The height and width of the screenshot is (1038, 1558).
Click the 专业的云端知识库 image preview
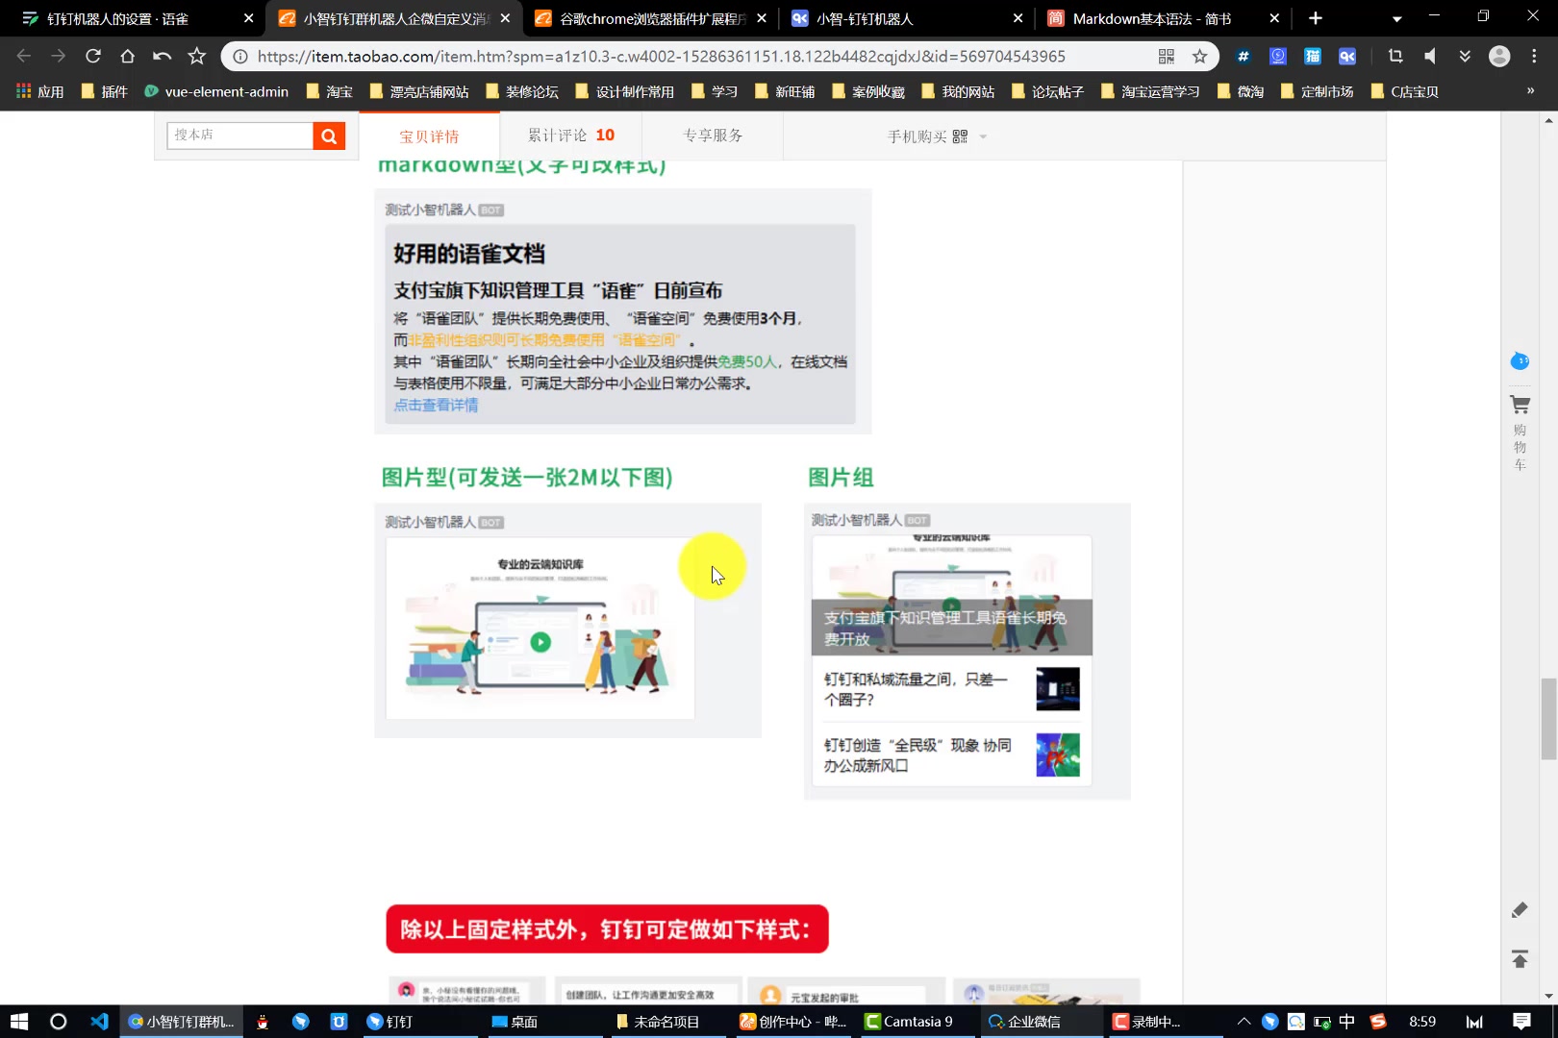pyautogui.click(x=540, y=628)
